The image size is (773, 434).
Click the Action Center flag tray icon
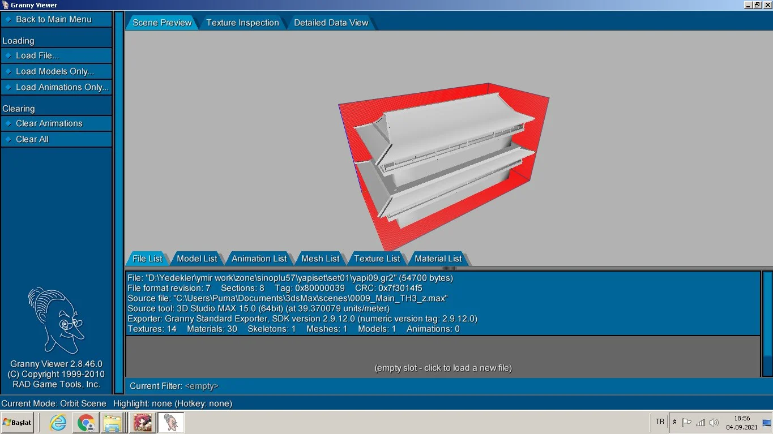tap(687, 422)
